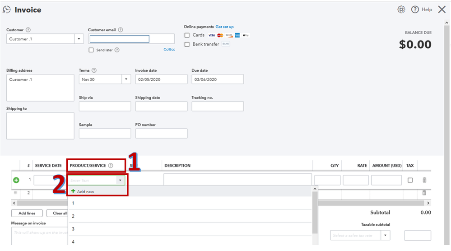
Task: Enable the Cards payment checkbox
Action: tap(187, 35)
